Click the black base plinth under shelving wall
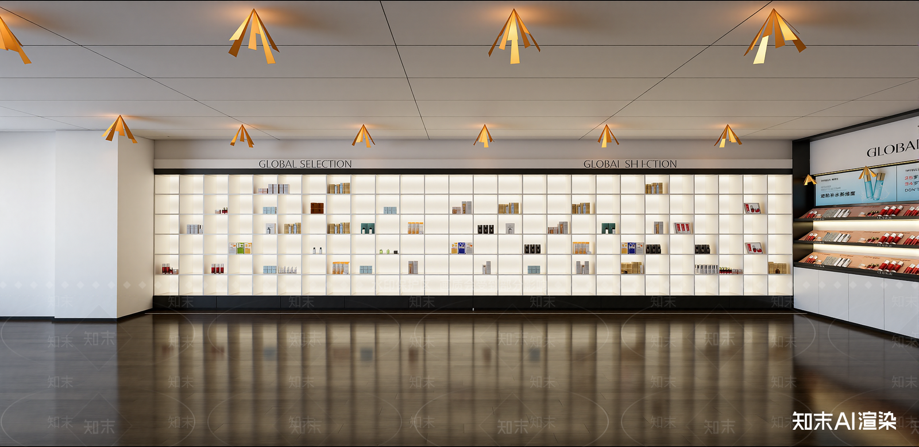The width and height of the screenshot is (919, 447). click(473, 303)
